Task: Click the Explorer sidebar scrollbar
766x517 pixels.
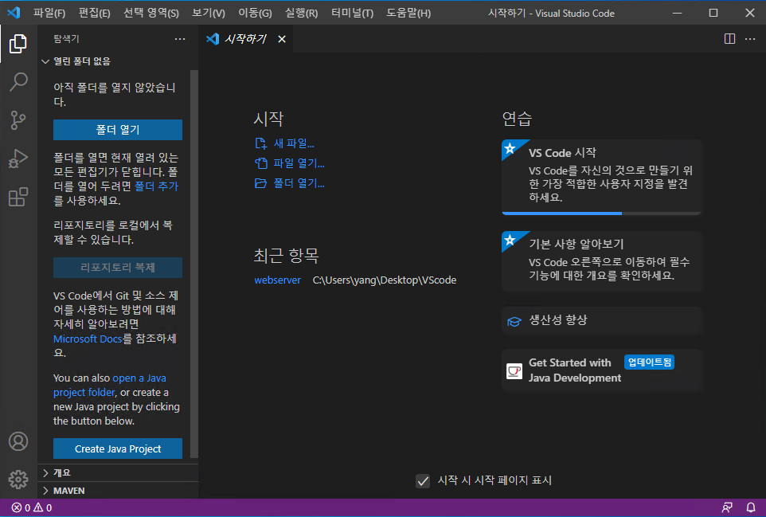Action: point(194,264)
